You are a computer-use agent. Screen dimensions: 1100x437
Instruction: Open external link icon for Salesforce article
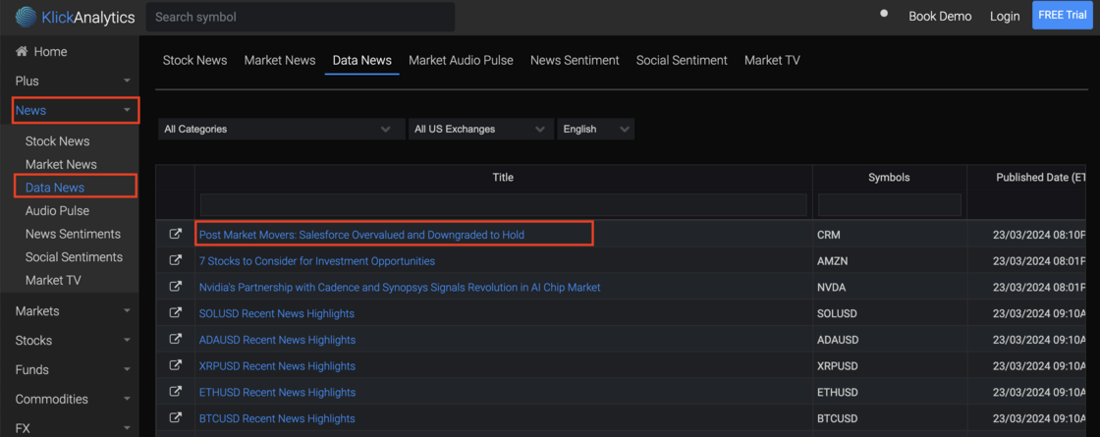point(176,235)
